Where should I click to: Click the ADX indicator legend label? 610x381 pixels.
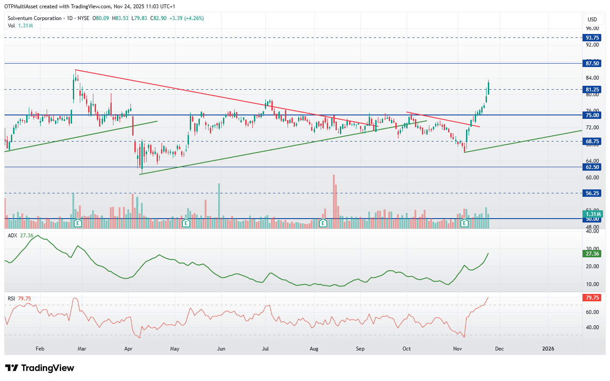(x=13, y=236)
